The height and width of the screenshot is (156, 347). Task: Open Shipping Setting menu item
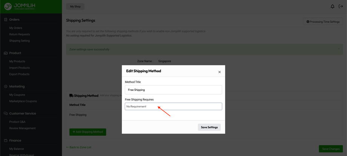pyautogui.click(x=20, y=41)
